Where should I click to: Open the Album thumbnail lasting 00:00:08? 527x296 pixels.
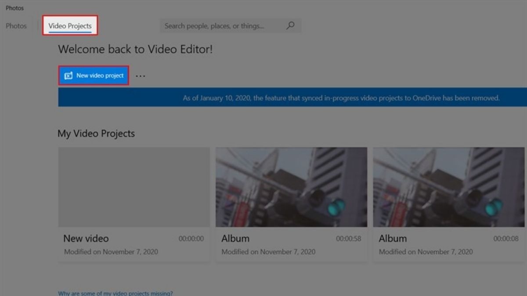(x=449, y=187)
